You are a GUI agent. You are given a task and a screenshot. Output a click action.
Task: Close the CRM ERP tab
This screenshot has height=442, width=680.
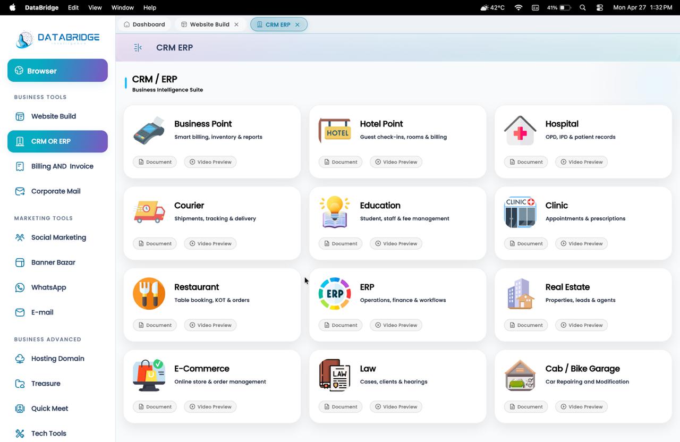[297, 24]
